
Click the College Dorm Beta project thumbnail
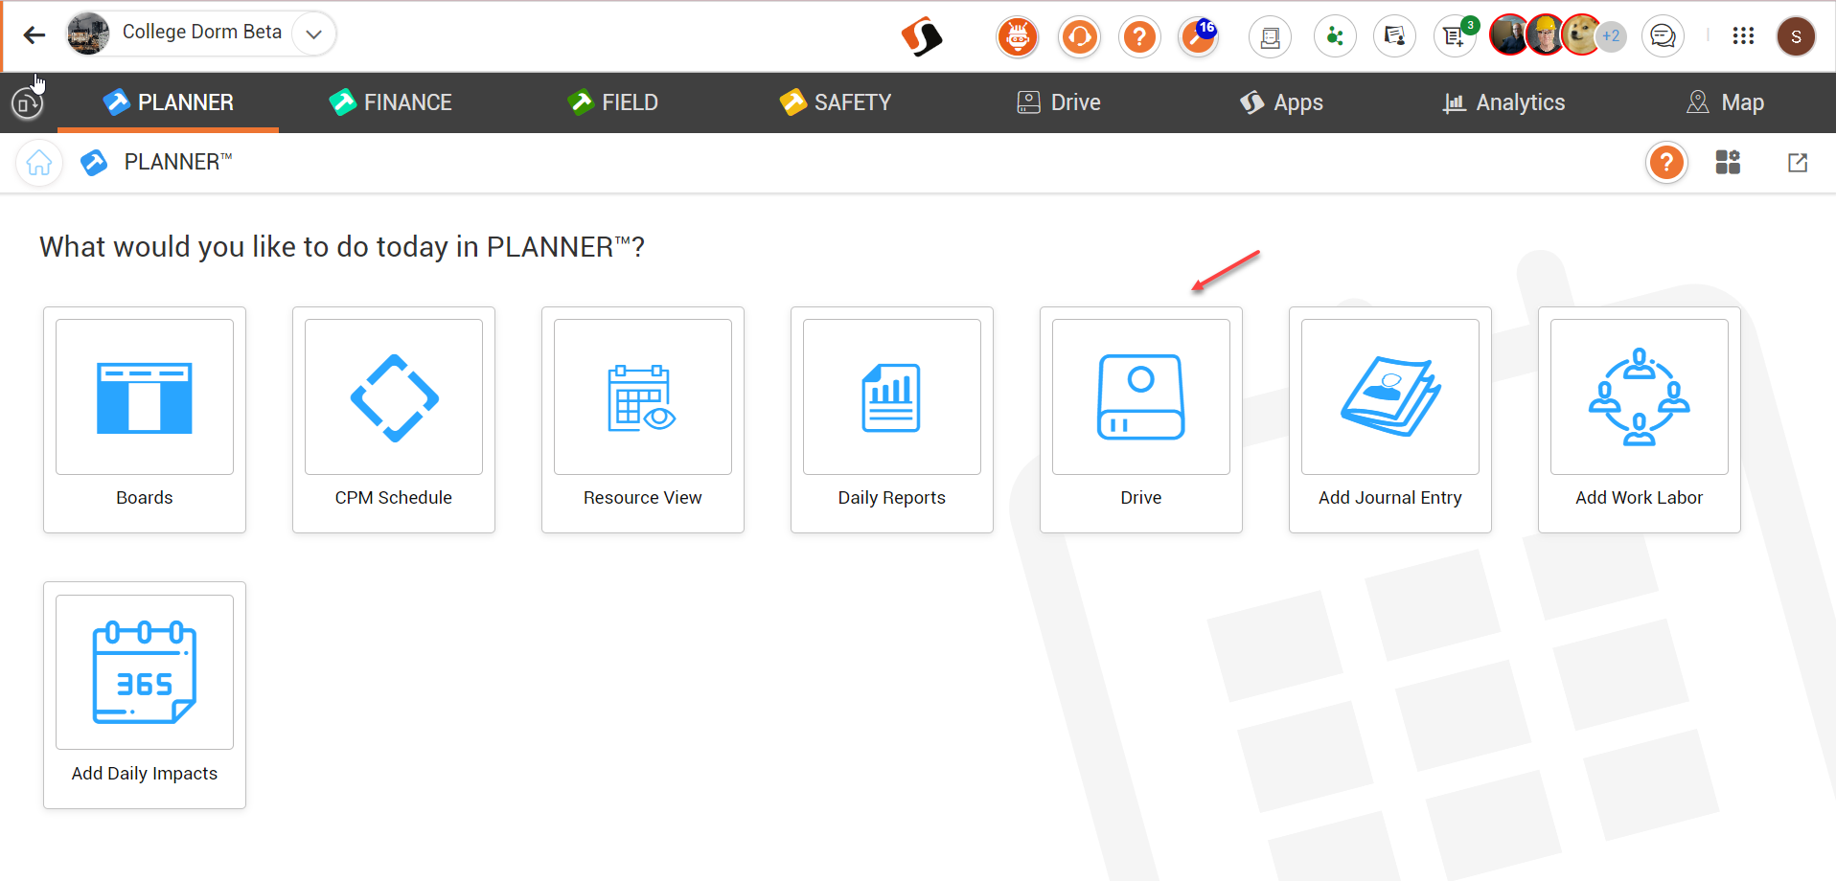point(88,34)
